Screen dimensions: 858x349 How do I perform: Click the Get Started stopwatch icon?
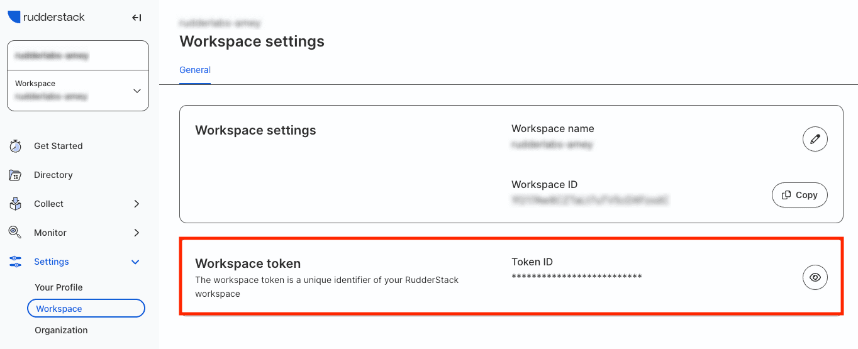coord(16,146)
